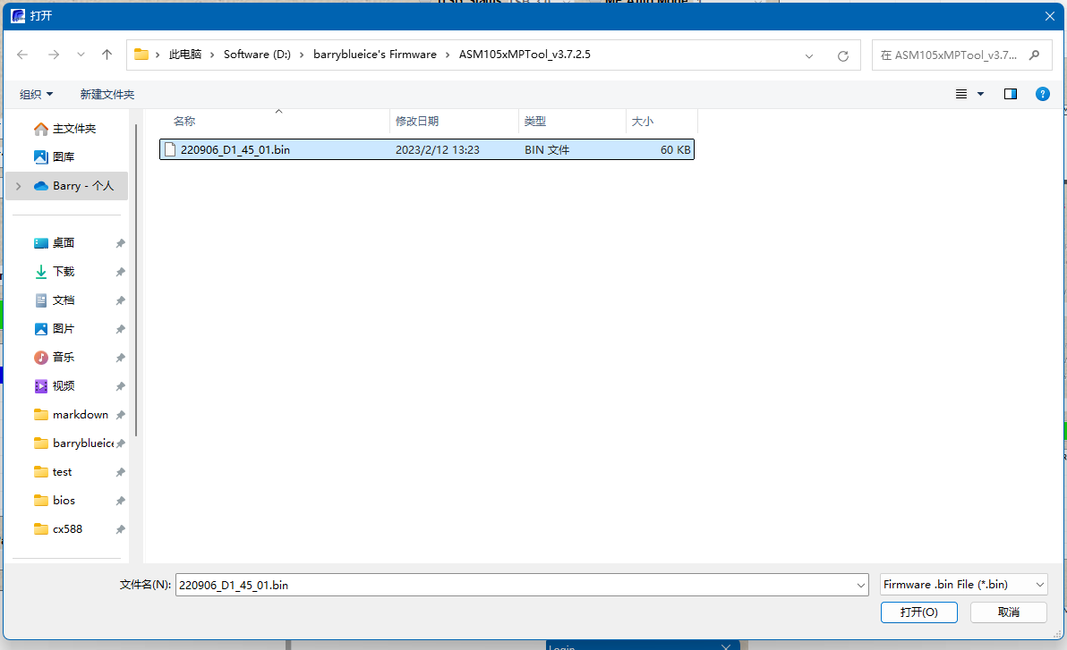Sort by 名称 column header
Viewport: 1067px width, 650px height.
[274, 121]
